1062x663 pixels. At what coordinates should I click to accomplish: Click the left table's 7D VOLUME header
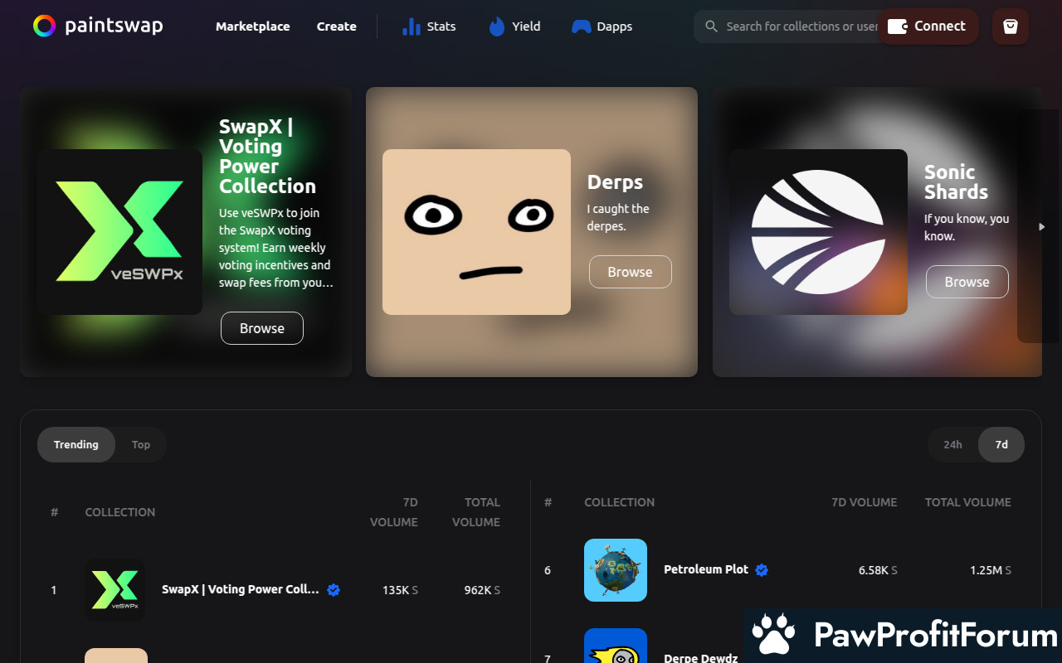[394, 512]
